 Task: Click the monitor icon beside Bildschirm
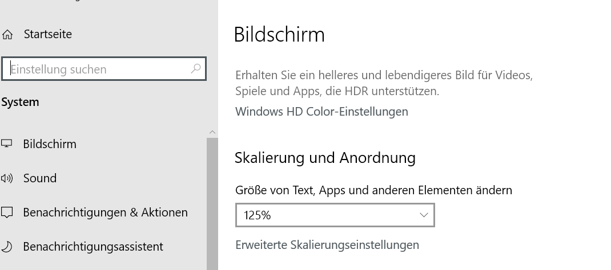click(7, 144)
